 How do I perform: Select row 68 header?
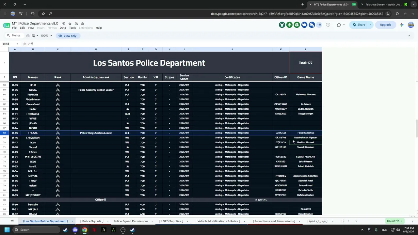point(4,133)
